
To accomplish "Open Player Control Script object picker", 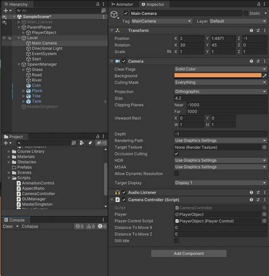I will click(x=264, y=221).
